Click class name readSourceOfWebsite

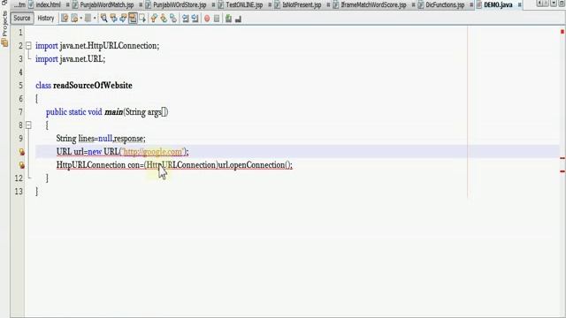pyautogui.click(x=92, y=86)
